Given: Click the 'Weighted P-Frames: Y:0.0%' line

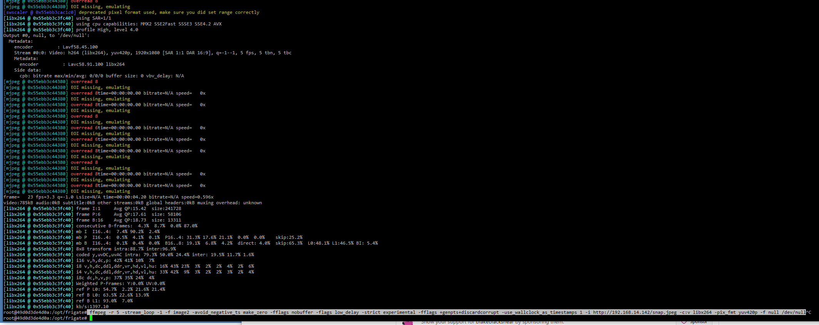Looking at the screenshot, I should [84, 283].
